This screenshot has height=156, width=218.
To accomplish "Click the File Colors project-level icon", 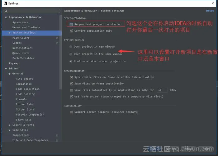I will [x=57, y=38].
